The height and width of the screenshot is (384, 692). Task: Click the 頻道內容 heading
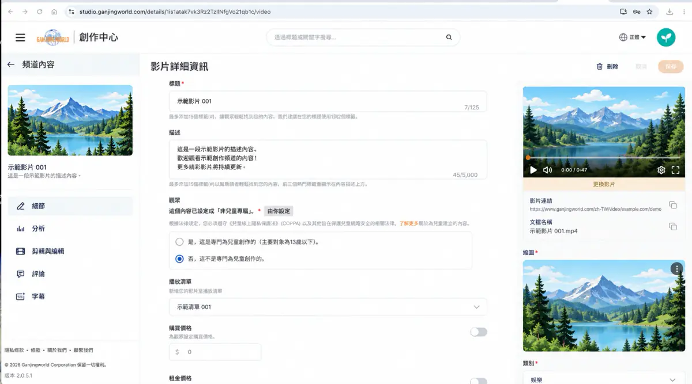[x=38, y=65]
